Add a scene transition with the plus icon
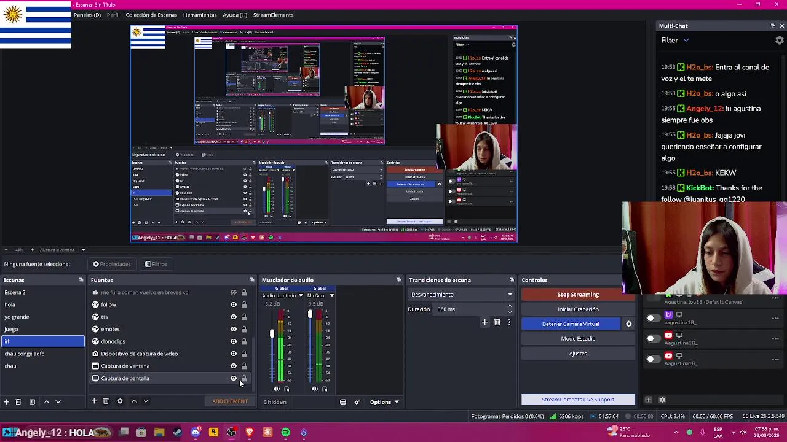 point(484,322)
